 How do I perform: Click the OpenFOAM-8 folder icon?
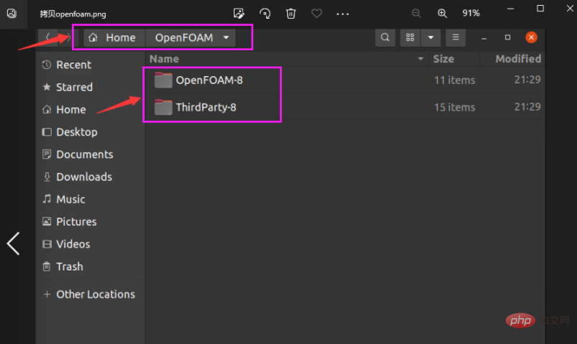163,80
